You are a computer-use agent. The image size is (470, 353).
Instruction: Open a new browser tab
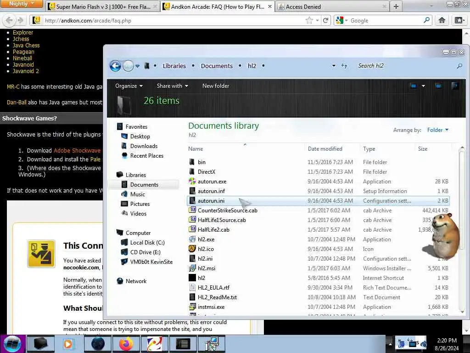396,6
